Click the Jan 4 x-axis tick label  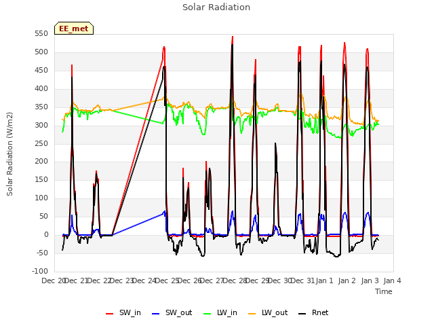click(393, 280)
